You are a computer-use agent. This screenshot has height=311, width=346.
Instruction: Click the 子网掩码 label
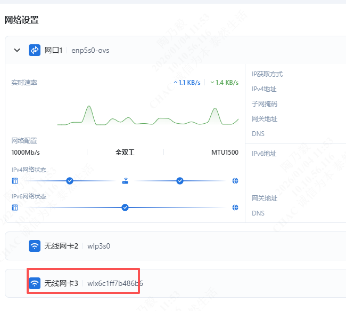point(265,103)
